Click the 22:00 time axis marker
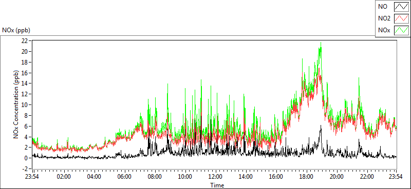Image resolution: width=411 pixels, height=189 pixels. (367, 176)
